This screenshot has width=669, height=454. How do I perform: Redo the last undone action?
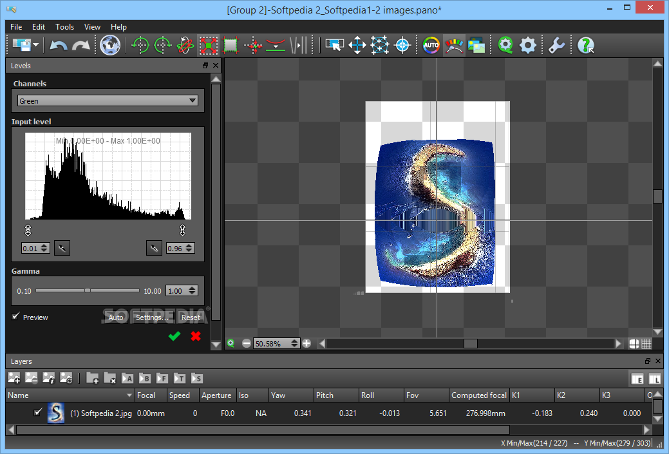click(80, 45)
